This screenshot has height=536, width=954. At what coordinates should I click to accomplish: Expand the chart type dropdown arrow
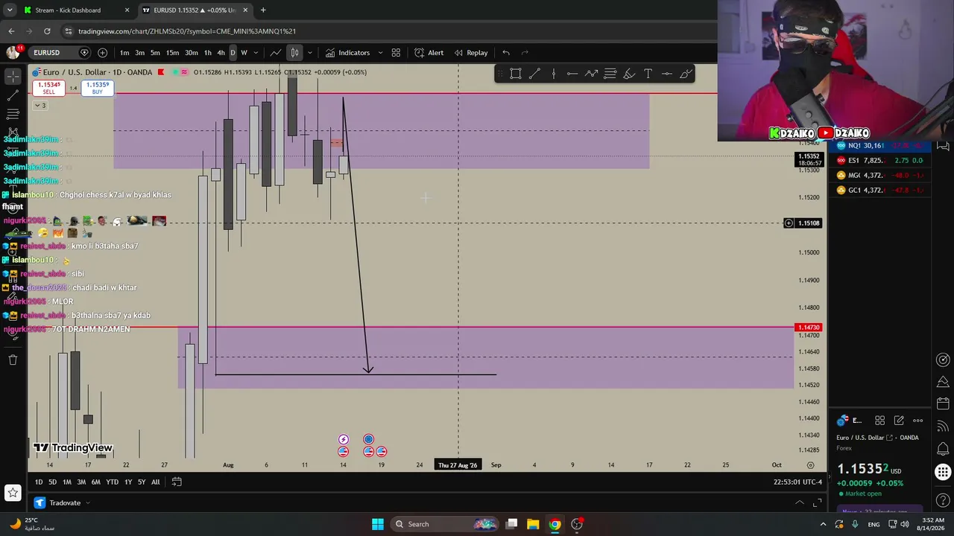(309, 53)
